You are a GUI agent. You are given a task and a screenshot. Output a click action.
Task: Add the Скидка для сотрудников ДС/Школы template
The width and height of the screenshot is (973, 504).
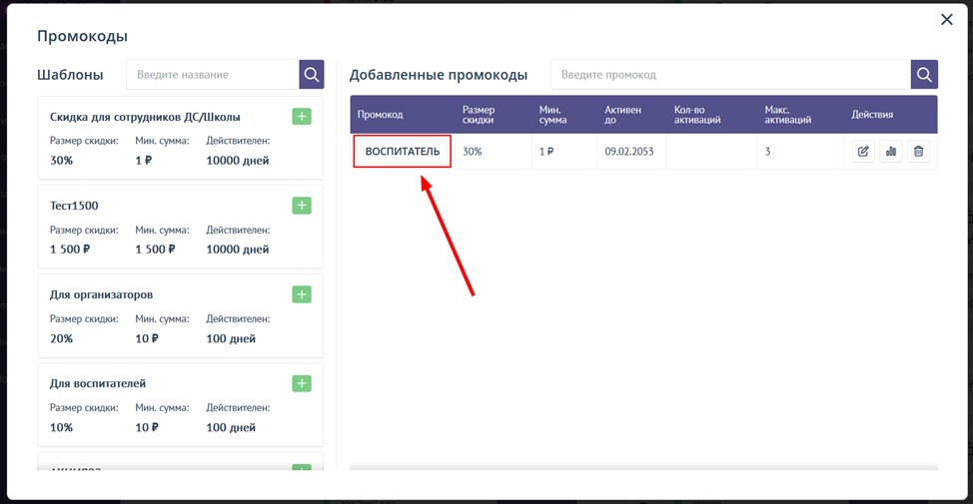(302, 117)
